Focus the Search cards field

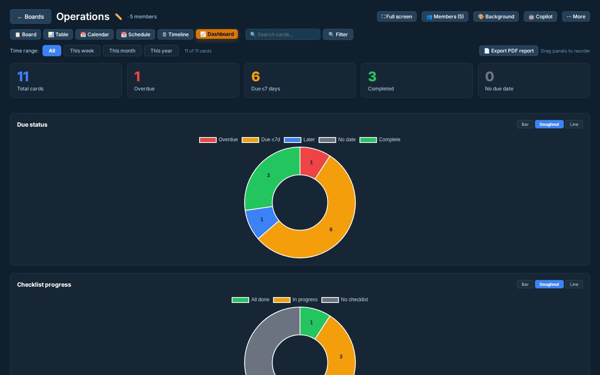click(283, 35)
